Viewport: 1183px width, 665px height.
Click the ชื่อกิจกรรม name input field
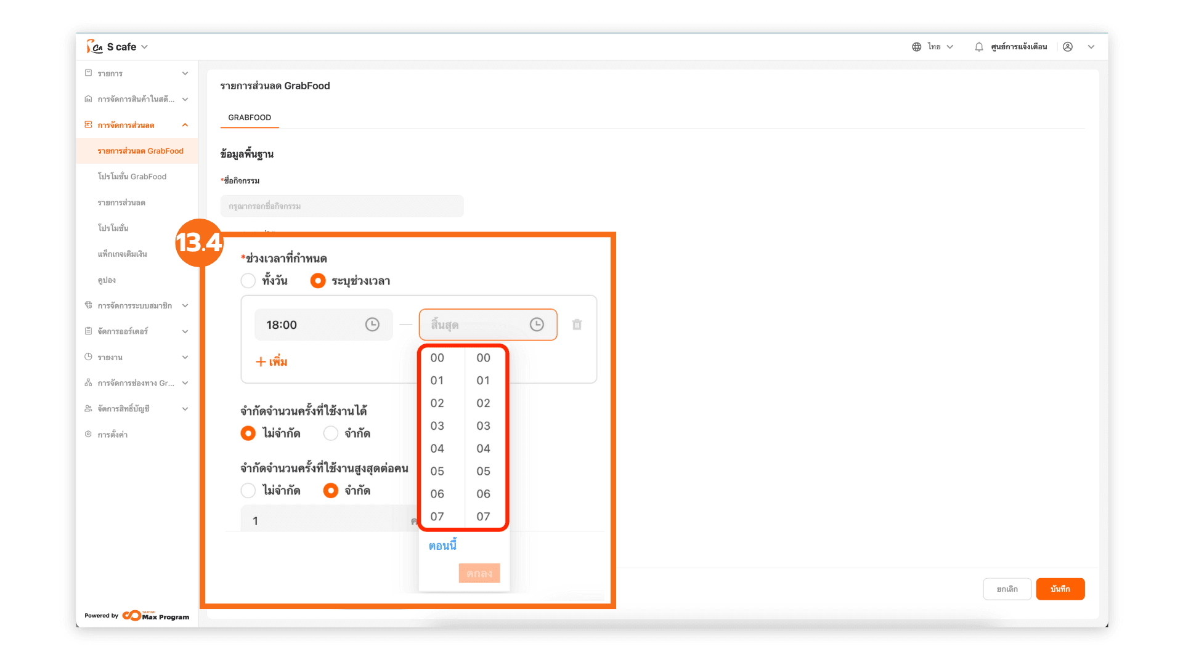point(342,206)
